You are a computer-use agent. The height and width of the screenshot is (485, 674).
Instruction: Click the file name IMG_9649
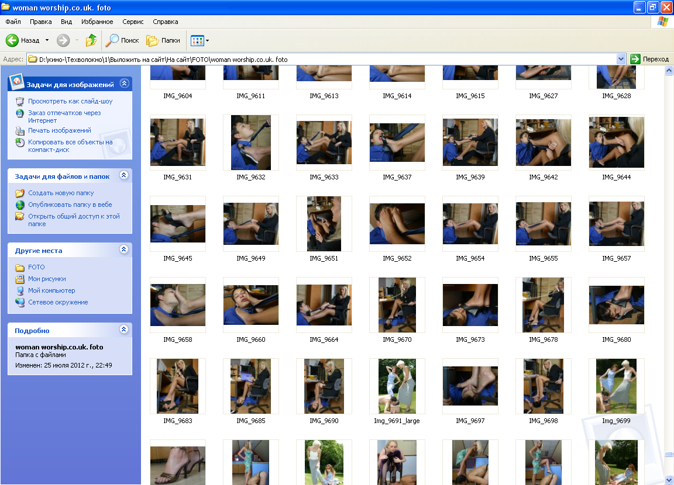(x=251, y=259)
